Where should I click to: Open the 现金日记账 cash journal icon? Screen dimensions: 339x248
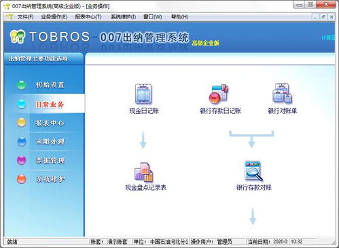143,94
